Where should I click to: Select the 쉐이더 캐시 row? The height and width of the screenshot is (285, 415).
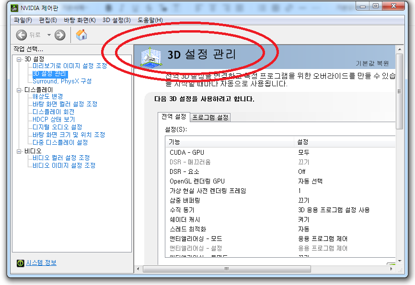click(x=280, y=220)
